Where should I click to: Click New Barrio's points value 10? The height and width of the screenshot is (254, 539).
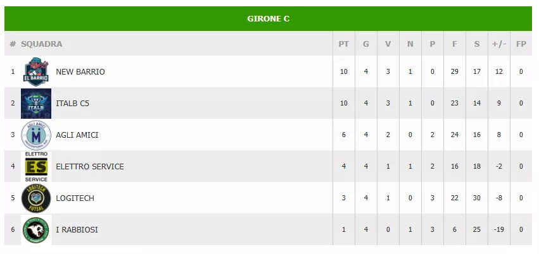click(x=344, y=72)
